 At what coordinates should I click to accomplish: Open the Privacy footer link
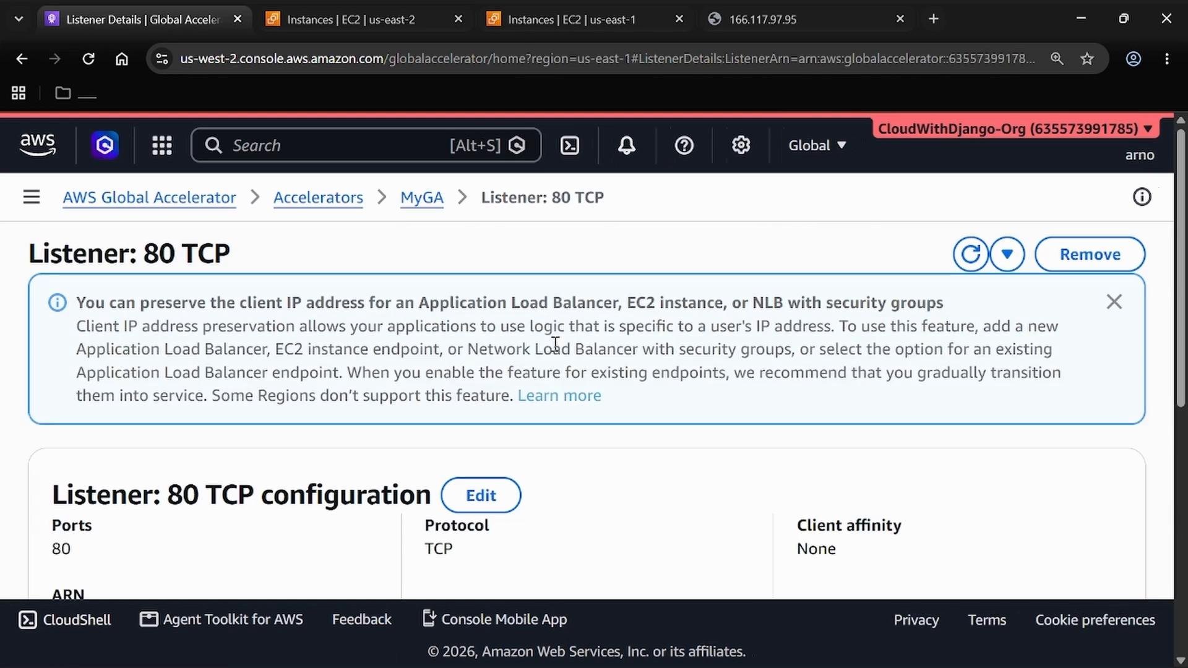[x=916, y=620]
